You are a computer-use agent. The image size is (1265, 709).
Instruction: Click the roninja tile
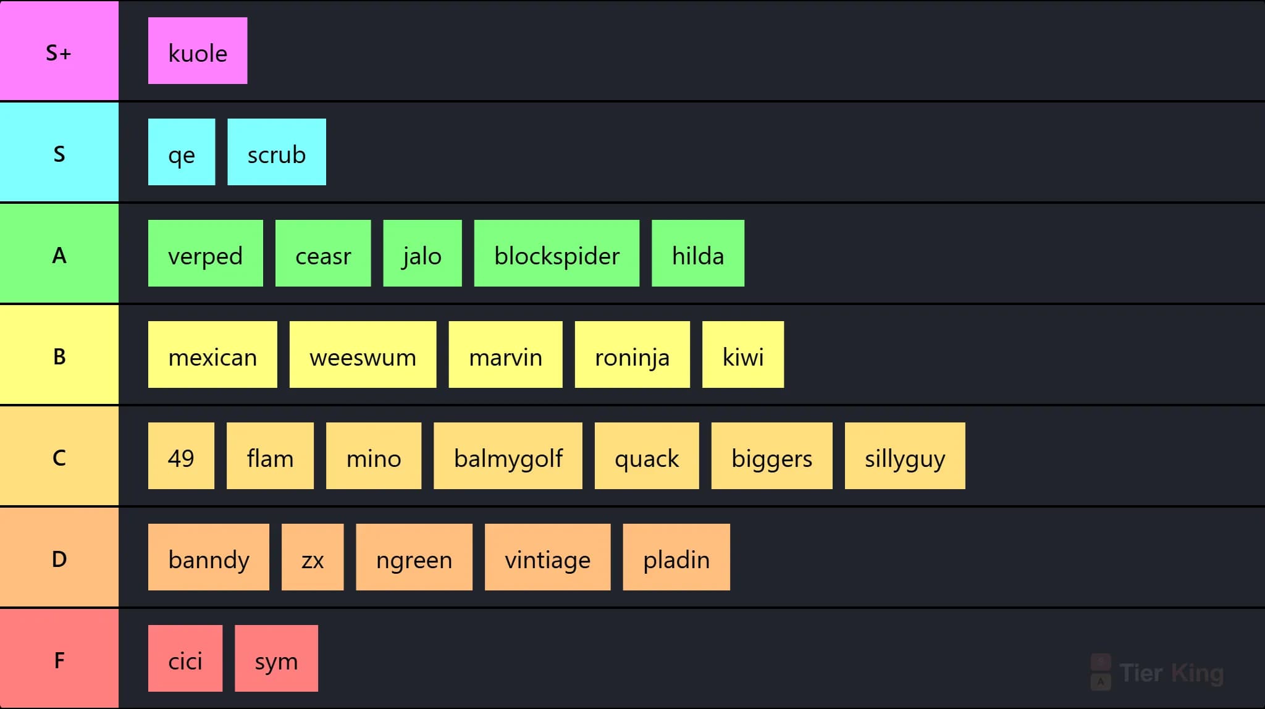click(x=632, y=354)
